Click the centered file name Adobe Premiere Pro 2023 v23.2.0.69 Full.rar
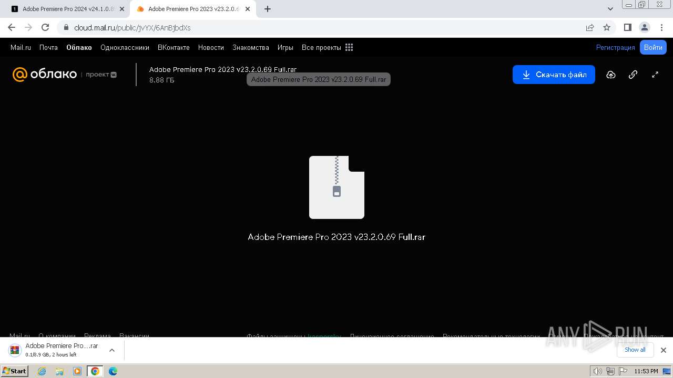673x378 pixels. (x=336, y=237)
